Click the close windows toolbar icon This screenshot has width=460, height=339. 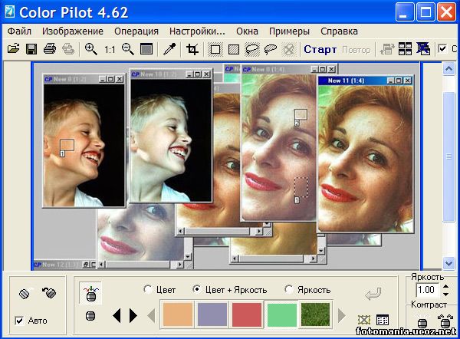423,49
